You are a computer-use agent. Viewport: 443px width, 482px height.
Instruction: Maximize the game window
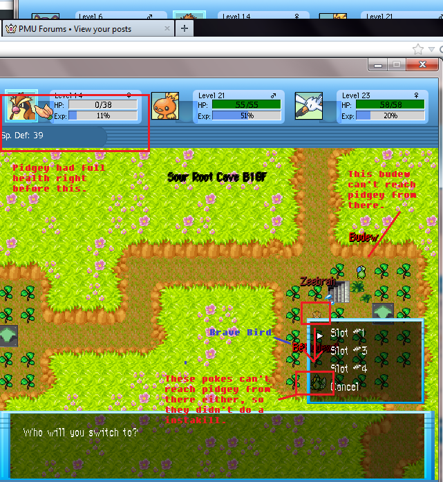click(x=397, y=64)
